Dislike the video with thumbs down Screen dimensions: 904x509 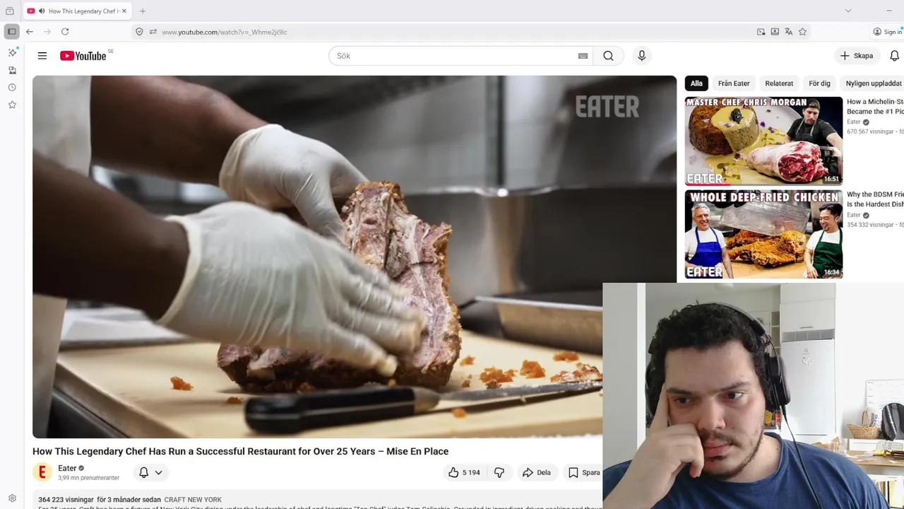click(499, 472)
